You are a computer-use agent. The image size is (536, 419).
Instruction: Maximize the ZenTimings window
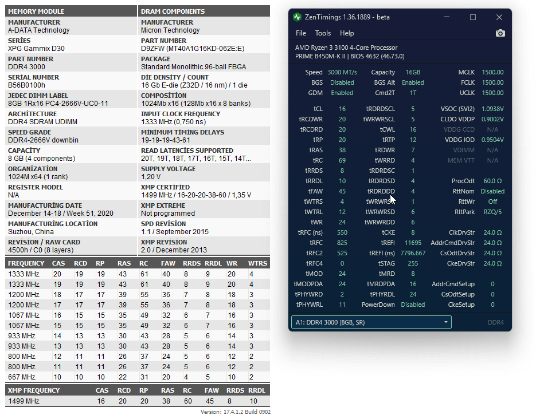(473, 17)
